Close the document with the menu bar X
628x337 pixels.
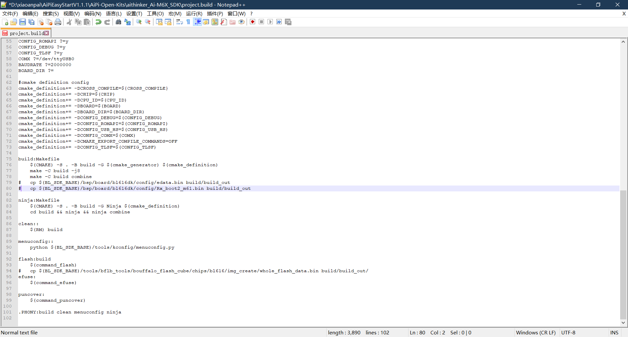(624, 13)
